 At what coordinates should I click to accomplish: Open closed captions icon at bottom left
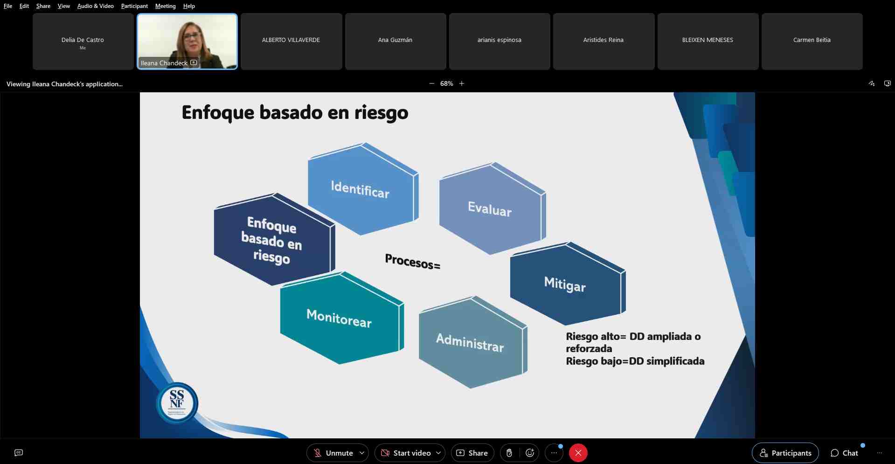pyautogui.click(x=19, y=453)
